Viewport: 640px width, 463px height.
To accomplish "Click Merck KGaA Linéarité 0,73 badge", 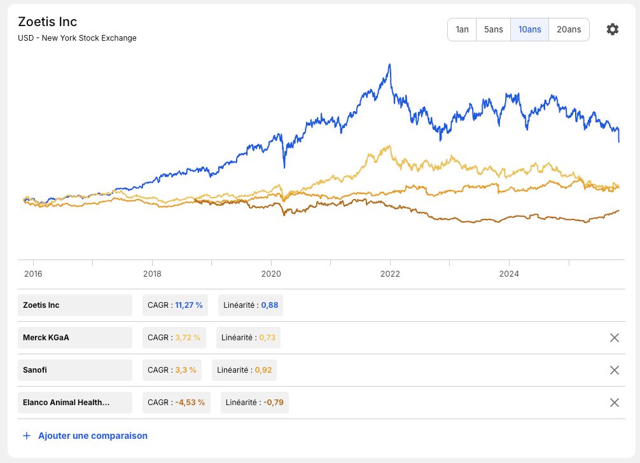I will [x=248, y=338].
